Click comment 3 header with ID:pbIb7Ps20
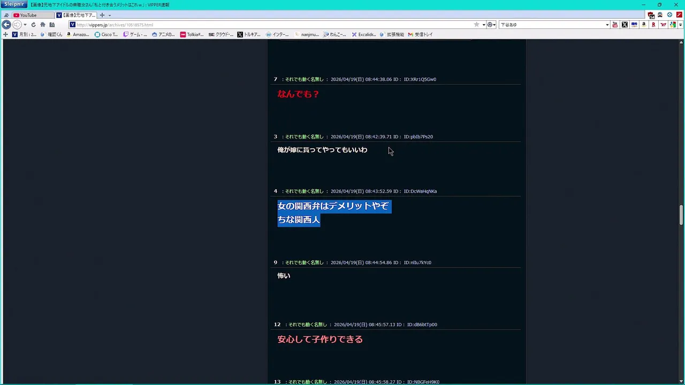685x385 pixels. [x=353, y=136]
